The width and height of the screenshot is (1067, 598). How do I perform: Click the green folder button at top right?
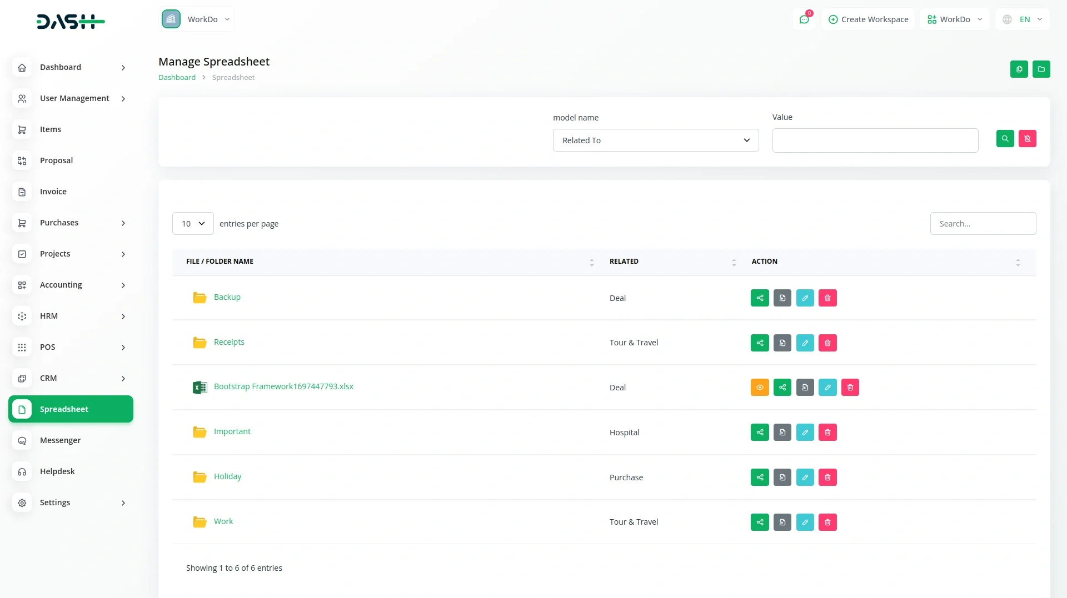[1041, 69]
